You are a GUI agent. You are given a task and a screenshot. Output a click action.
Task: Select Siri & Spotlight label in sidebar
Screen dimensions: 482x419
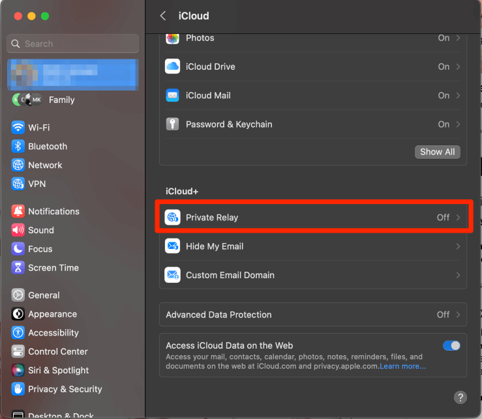59,370
